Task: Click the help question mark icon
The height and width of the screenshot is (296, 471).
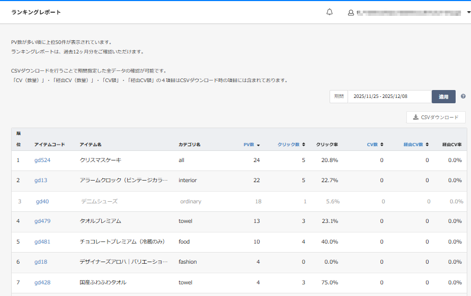Action: (x=463, y=96)
